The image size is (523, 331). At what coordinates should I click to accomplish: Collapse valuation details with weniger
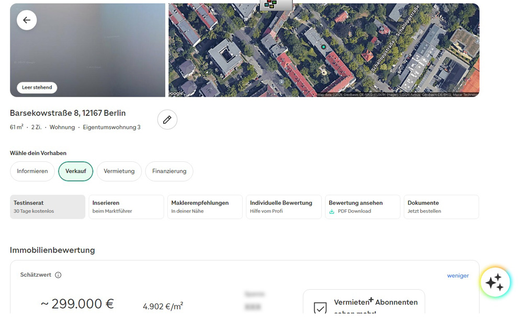pos(458,276)
